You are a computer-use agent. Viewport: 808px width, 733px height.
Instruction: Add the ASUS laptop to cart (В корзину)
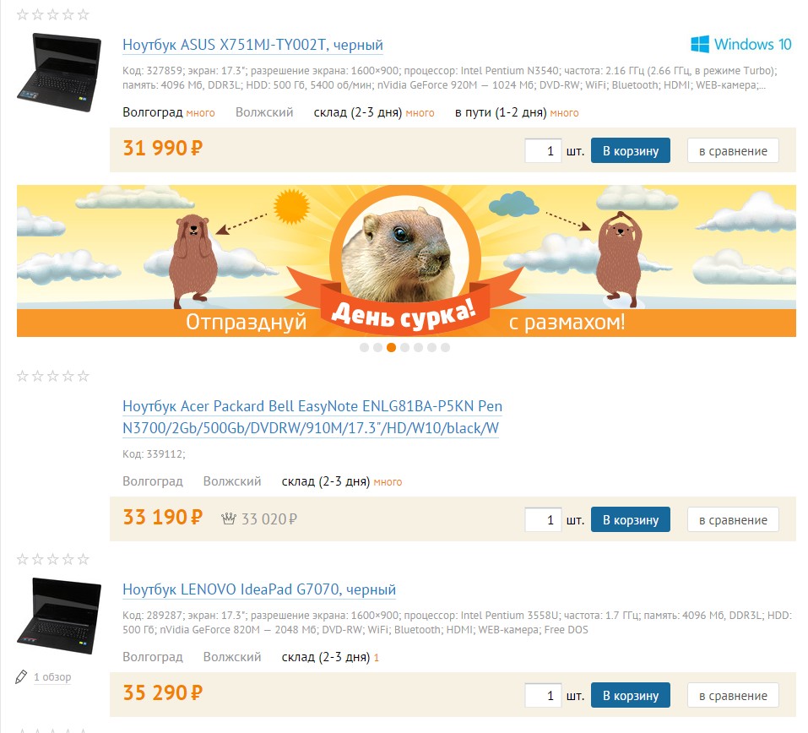click(x=630, y=150)
